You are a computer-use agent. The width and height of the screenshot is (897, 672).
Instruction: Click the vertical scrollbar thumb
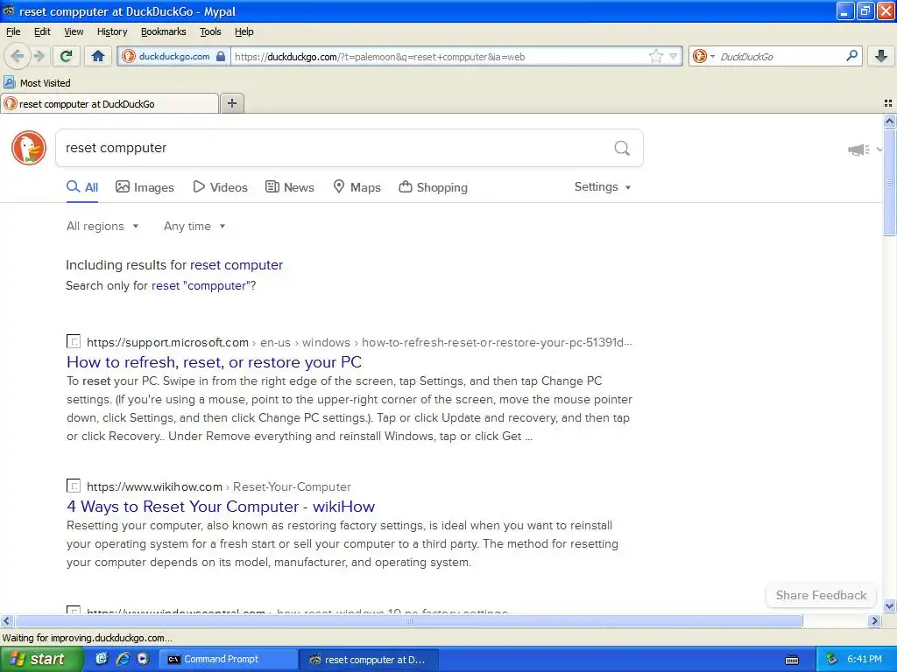889,182
